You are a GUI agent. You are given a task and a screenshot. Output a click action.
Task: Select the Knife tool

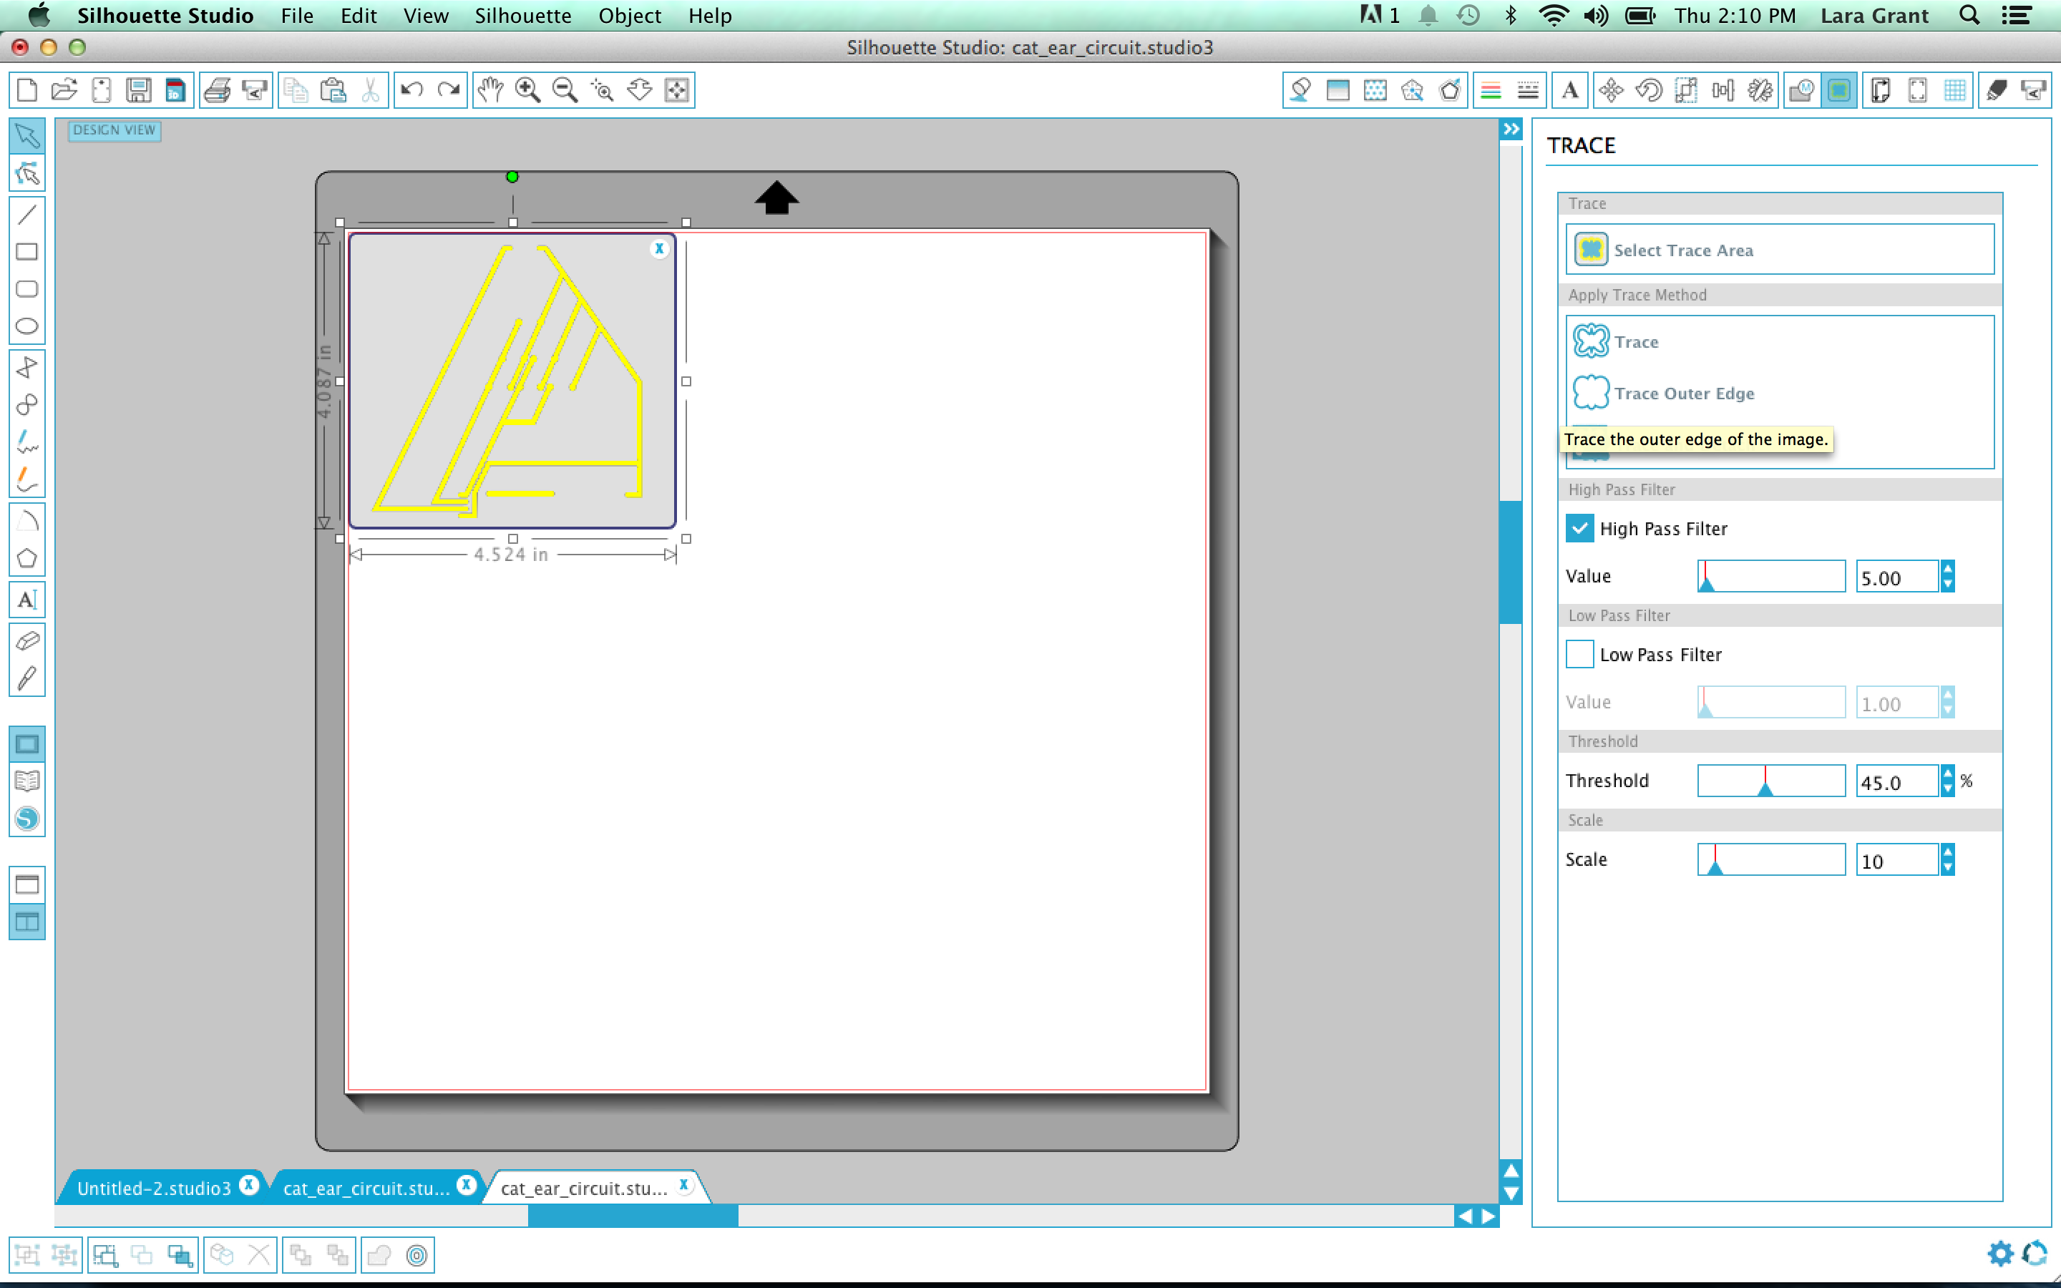27,678
